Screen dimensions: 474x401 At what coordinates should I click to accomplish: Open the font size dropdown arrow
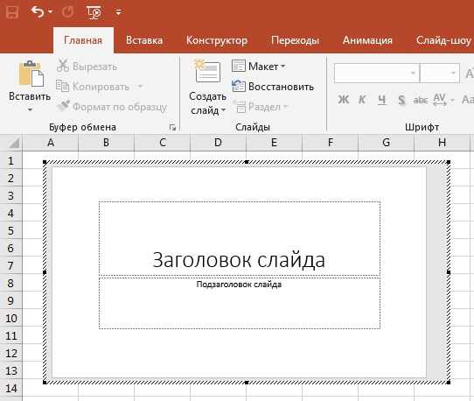tap(453, 73)
